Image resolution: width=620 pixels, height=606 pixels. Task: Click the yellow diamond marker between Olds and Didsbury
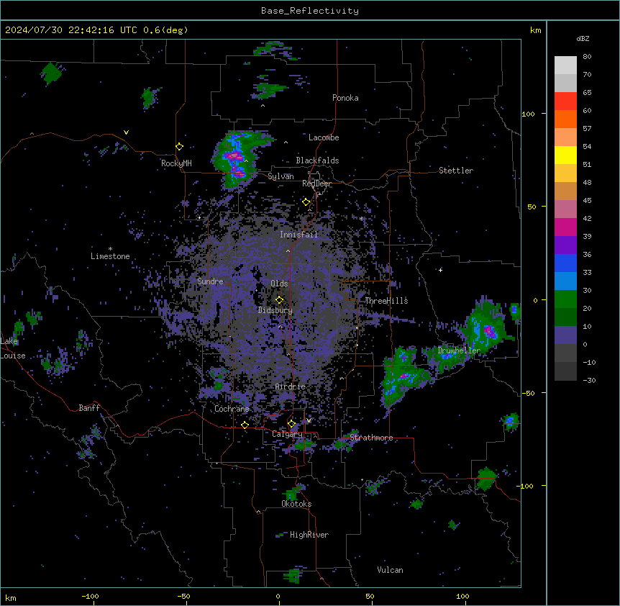pos(280,300)
